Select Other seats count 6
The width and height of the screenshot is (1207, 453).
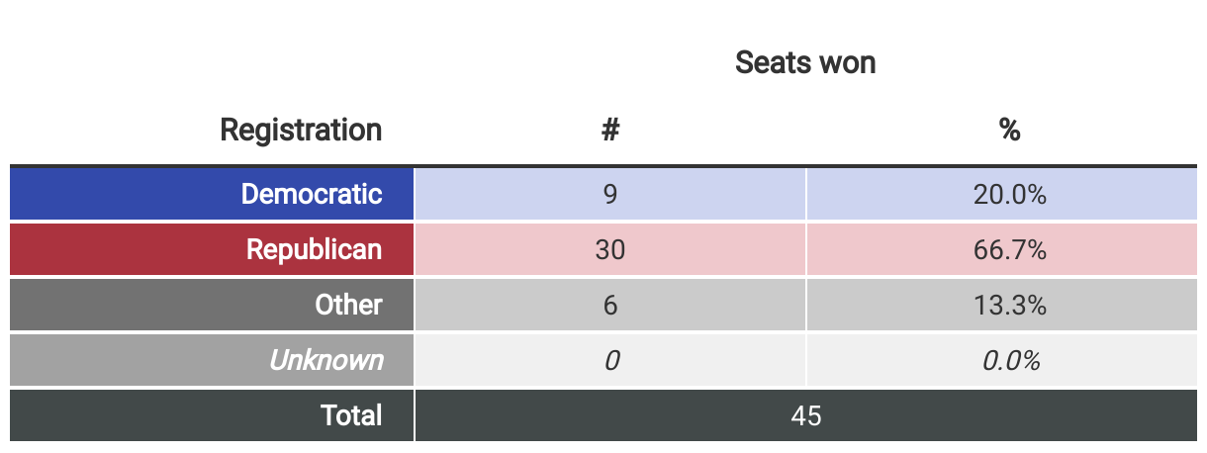[610, 305]
